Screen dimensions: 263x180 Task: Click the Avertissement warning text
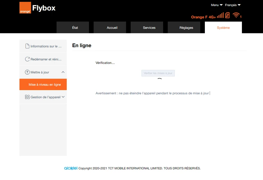click(152, 93)
